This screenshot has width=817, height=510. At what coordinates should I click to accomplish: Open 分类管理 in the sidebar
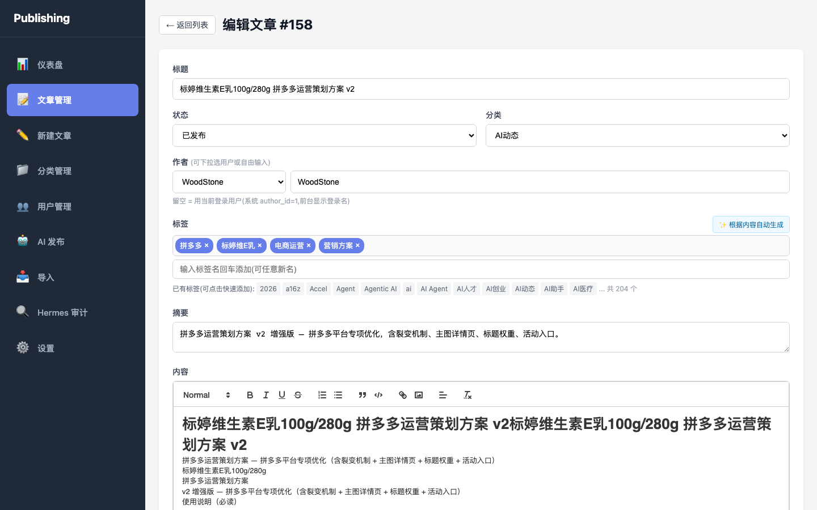(x=73, y=171)
